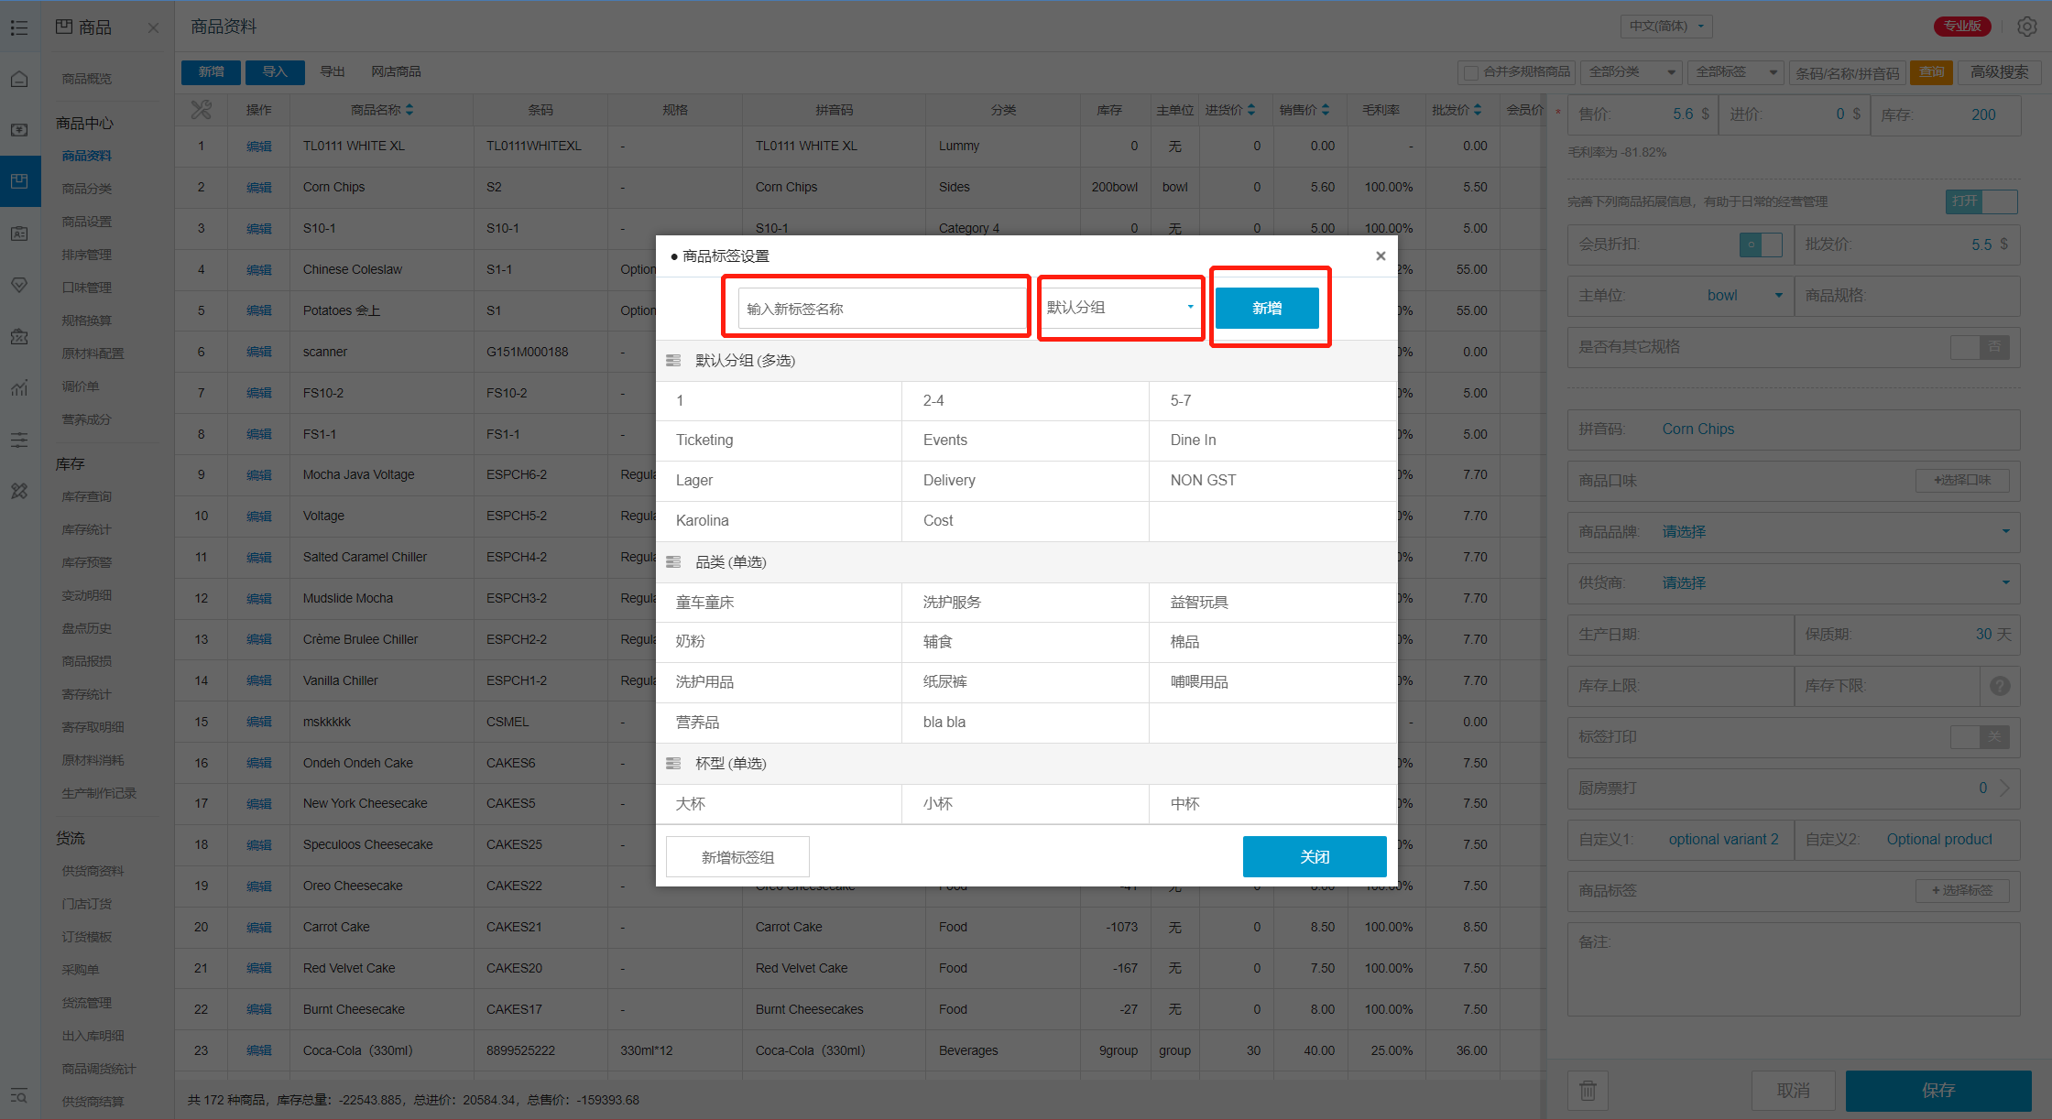Open the 全部分类 filter dropdown

click(1632, 72)
